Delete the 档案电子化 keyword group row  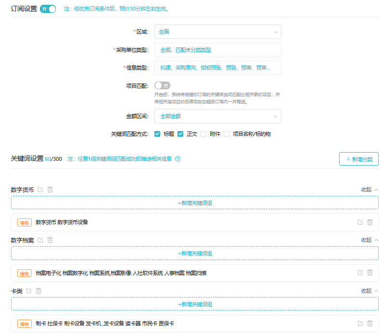click(370, 273)
